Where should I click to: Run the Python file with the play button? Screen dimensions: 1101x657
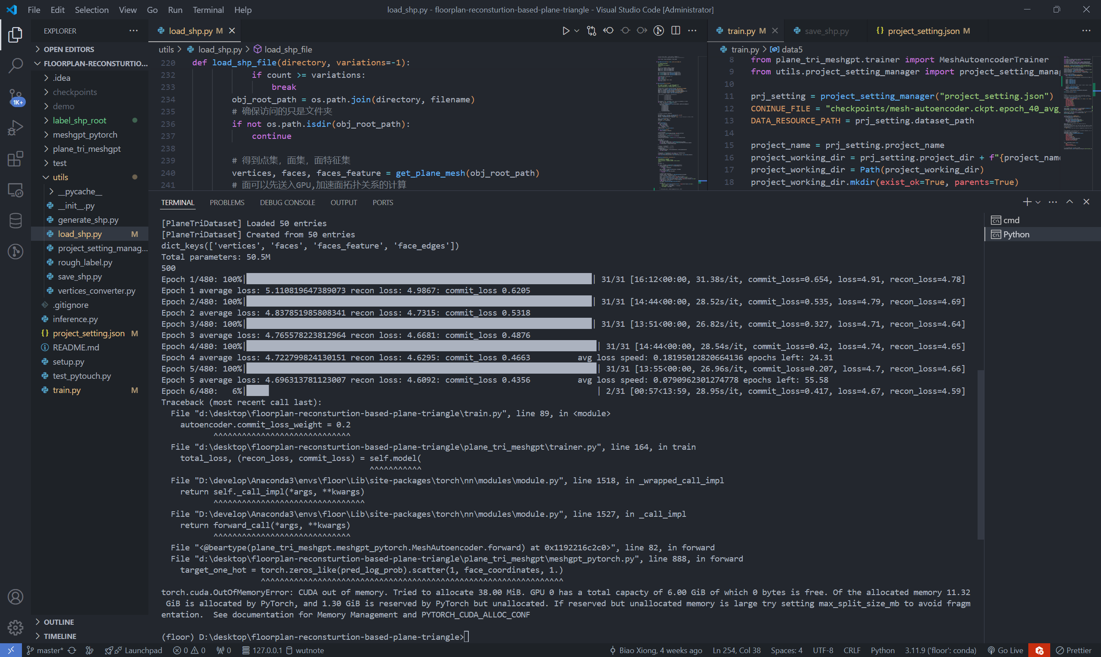point(565,31)
